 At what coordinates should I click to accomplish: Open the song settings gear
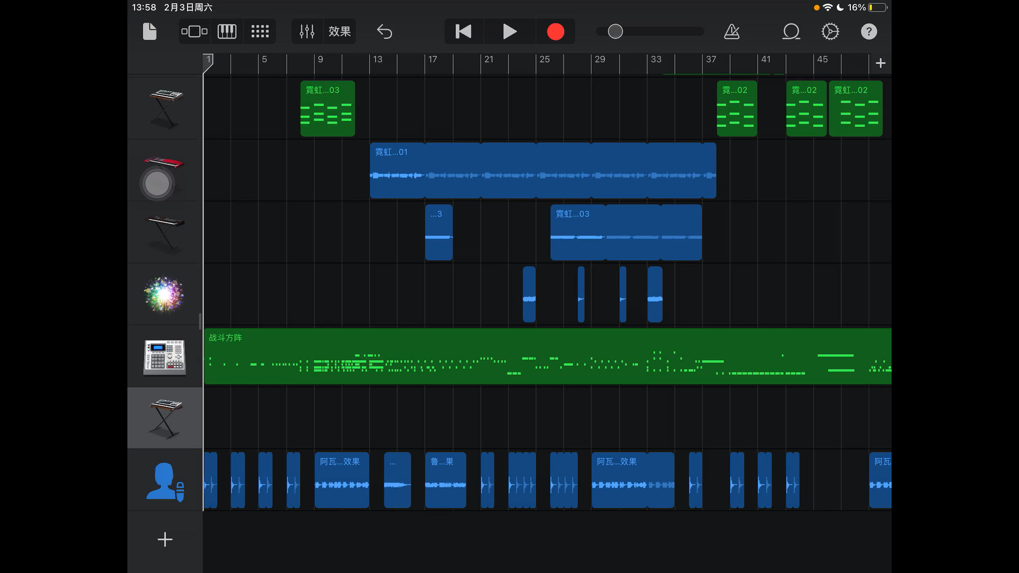[x=830, y=31]
